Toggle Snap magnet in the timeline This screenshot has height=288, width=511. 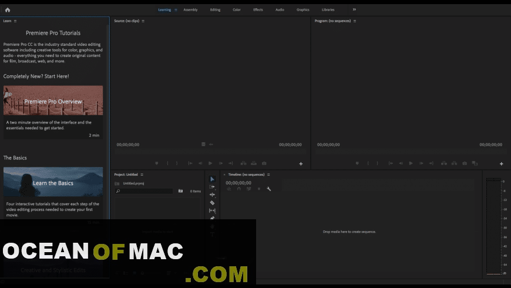point(238,189)
